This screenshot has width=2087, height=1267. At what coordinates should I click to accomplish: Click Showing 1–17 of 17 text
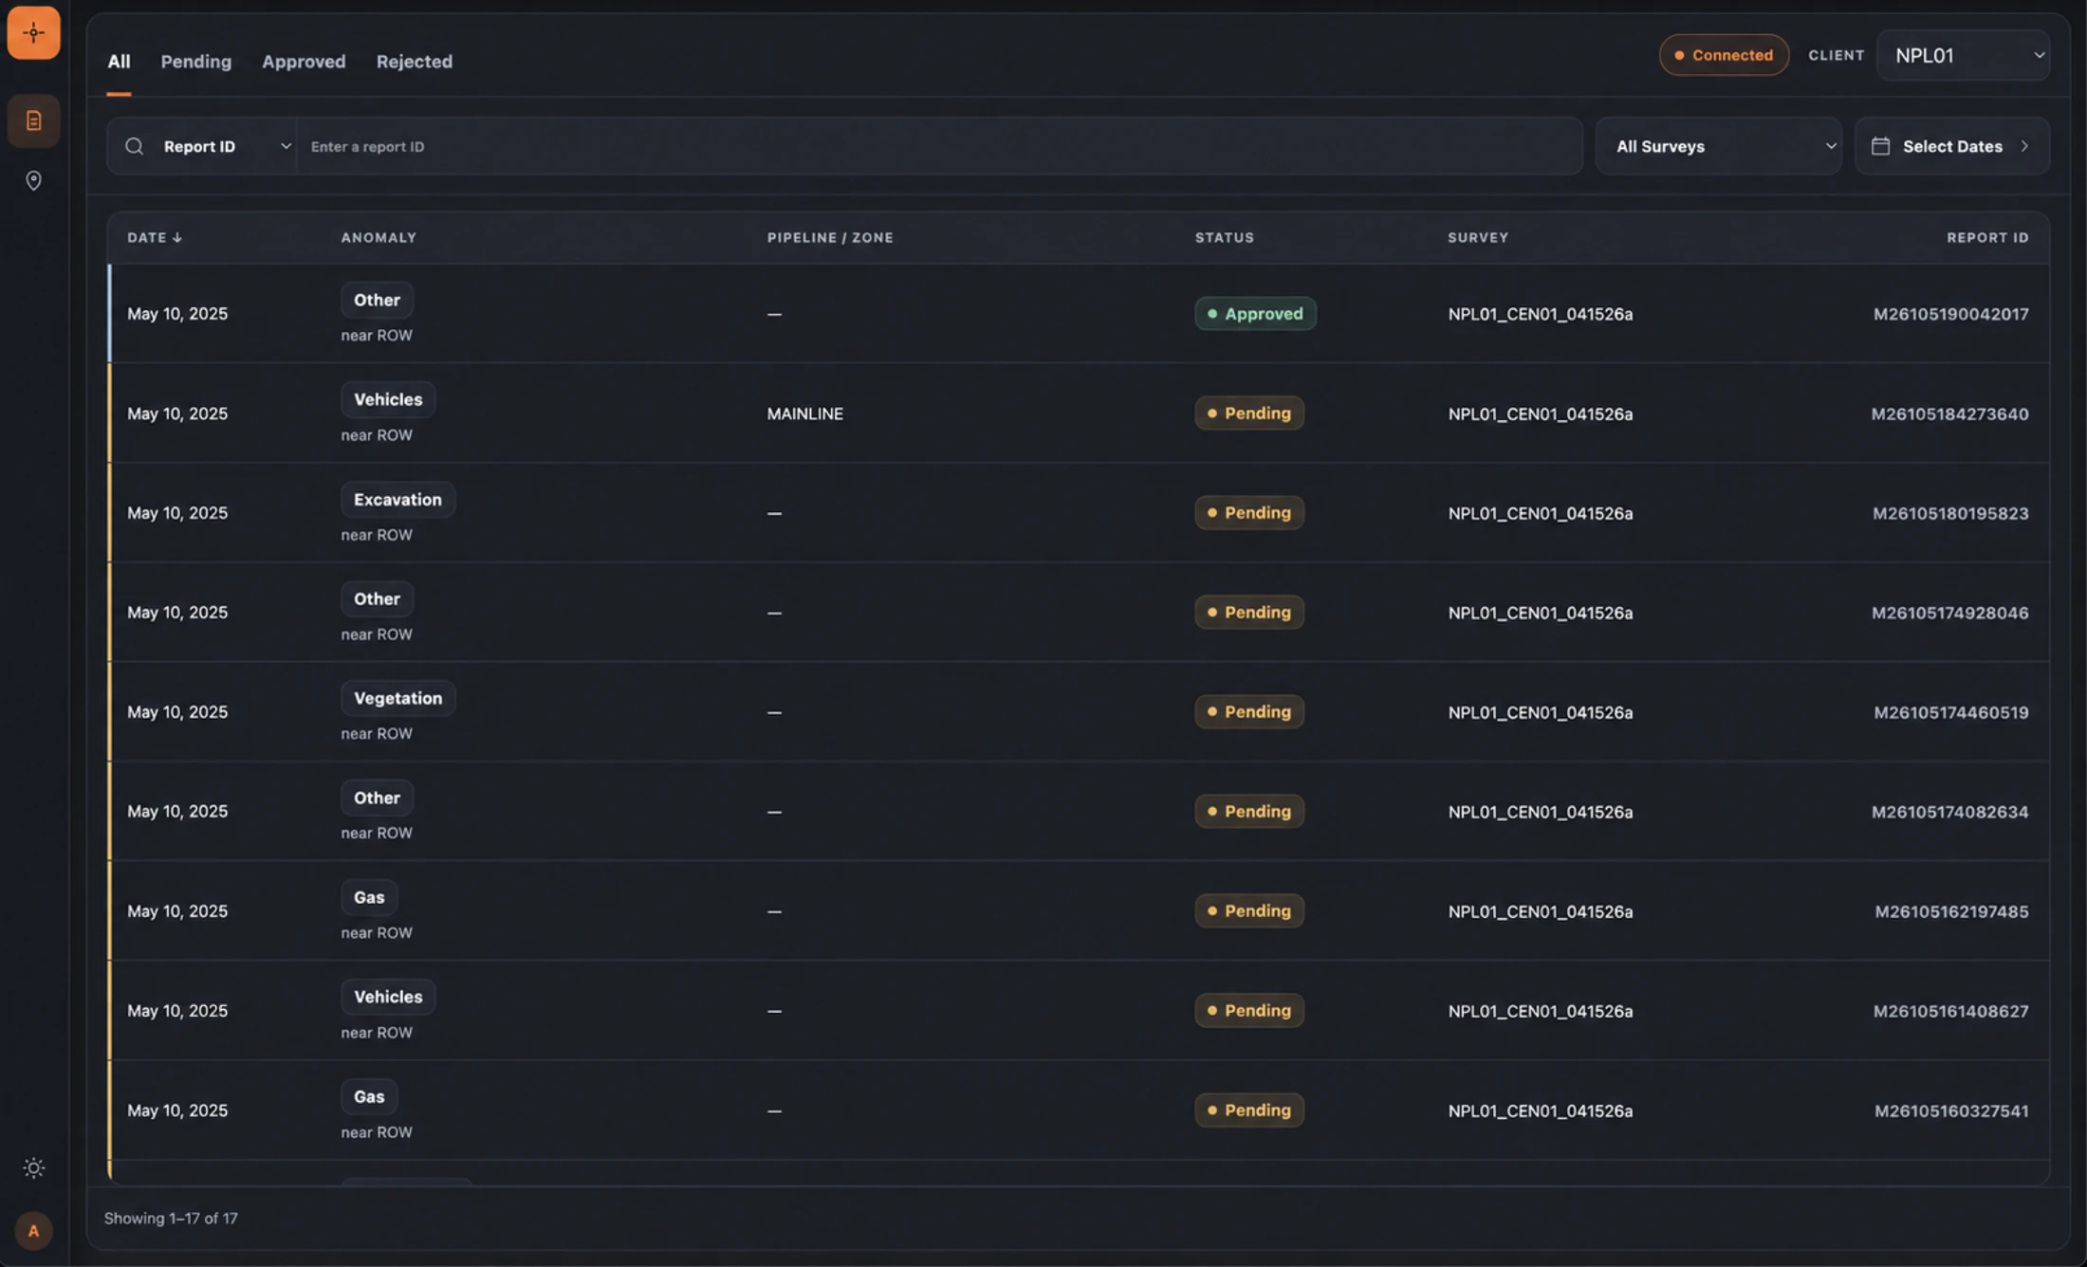171,1218
